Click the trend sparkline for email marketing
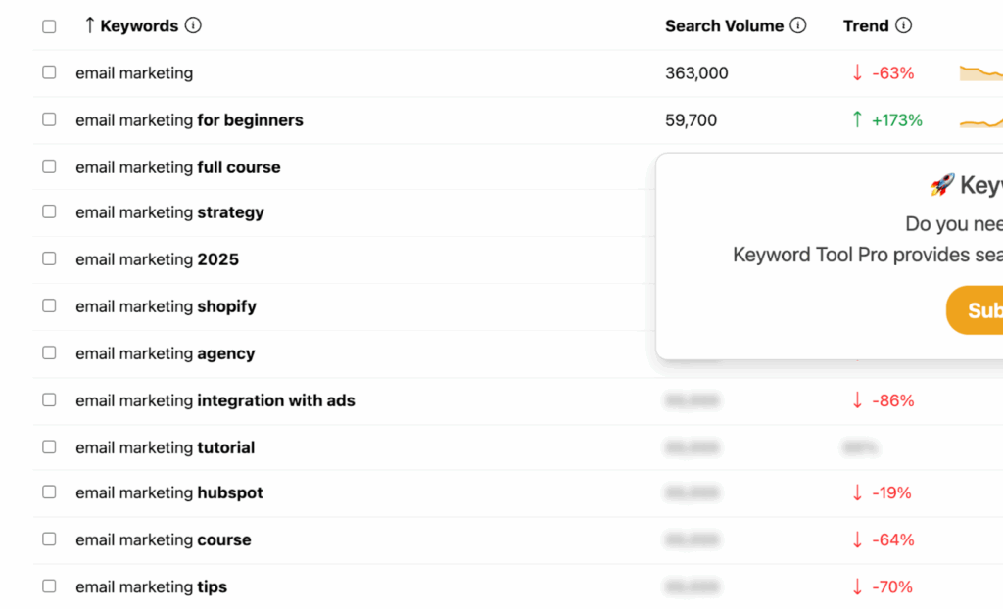The height and width of the screenshot is (609, 1003). [983, 72]
